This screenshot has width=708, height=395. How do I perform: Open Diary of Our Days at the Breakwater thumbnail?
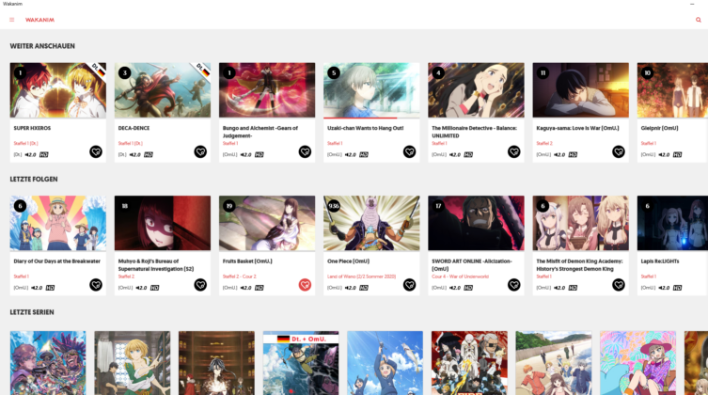click(57, 223)
